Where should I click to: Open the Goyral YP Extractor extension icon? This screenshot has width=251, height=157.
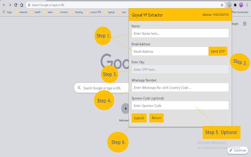[x=229, y=5]
